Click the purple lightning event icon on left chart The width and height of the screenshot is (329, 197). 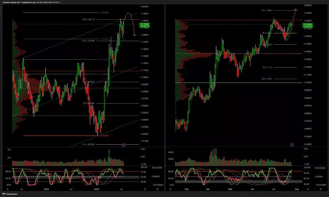click(x=123, y=145)
